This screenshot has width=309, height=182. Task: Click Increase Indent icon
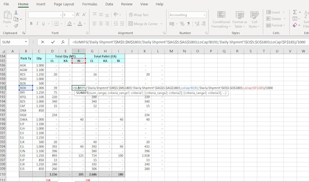pos(122,24)
